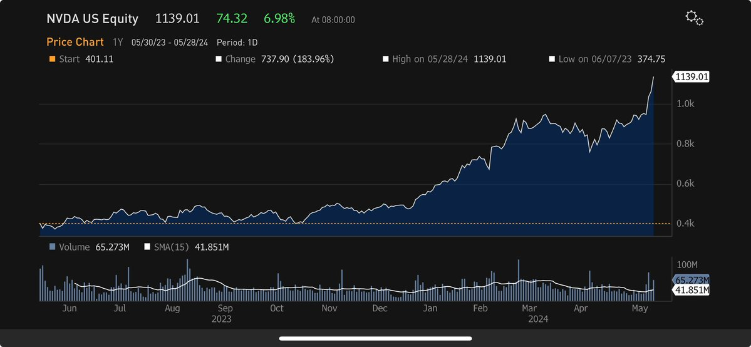Click the Oct month label
The height and width of the screenshot is (347, 751).
point(277,309)
